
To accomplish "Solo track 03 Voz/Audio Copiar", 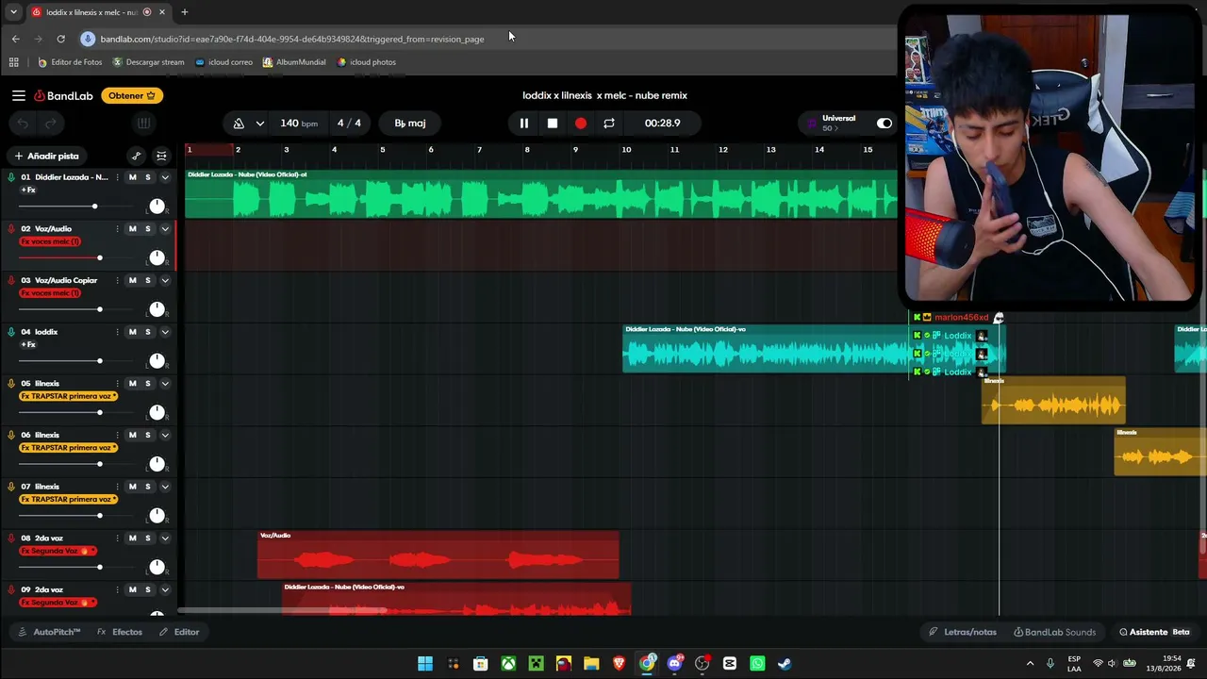I will [147, 280].
